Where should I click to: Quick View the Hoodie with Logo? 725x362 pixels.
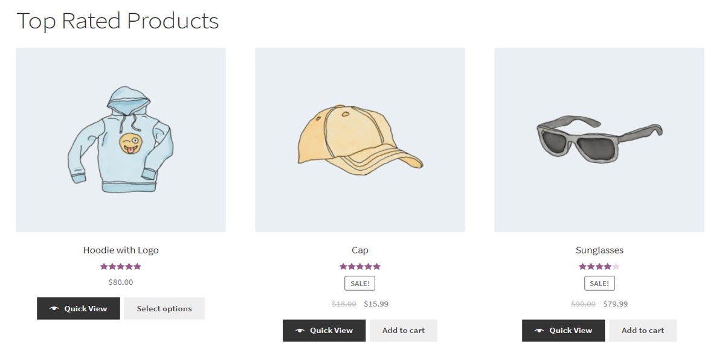[79, 308]
